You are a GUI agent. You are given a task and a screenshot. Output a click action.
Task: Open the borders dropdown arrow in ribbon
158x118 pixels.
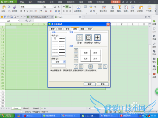pos(33,11)
